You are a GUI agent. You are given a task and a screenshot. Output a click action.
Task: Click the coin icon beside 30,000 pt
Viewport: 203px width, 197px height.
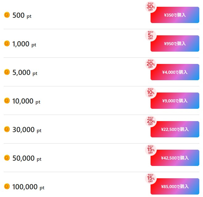[7, 129]
